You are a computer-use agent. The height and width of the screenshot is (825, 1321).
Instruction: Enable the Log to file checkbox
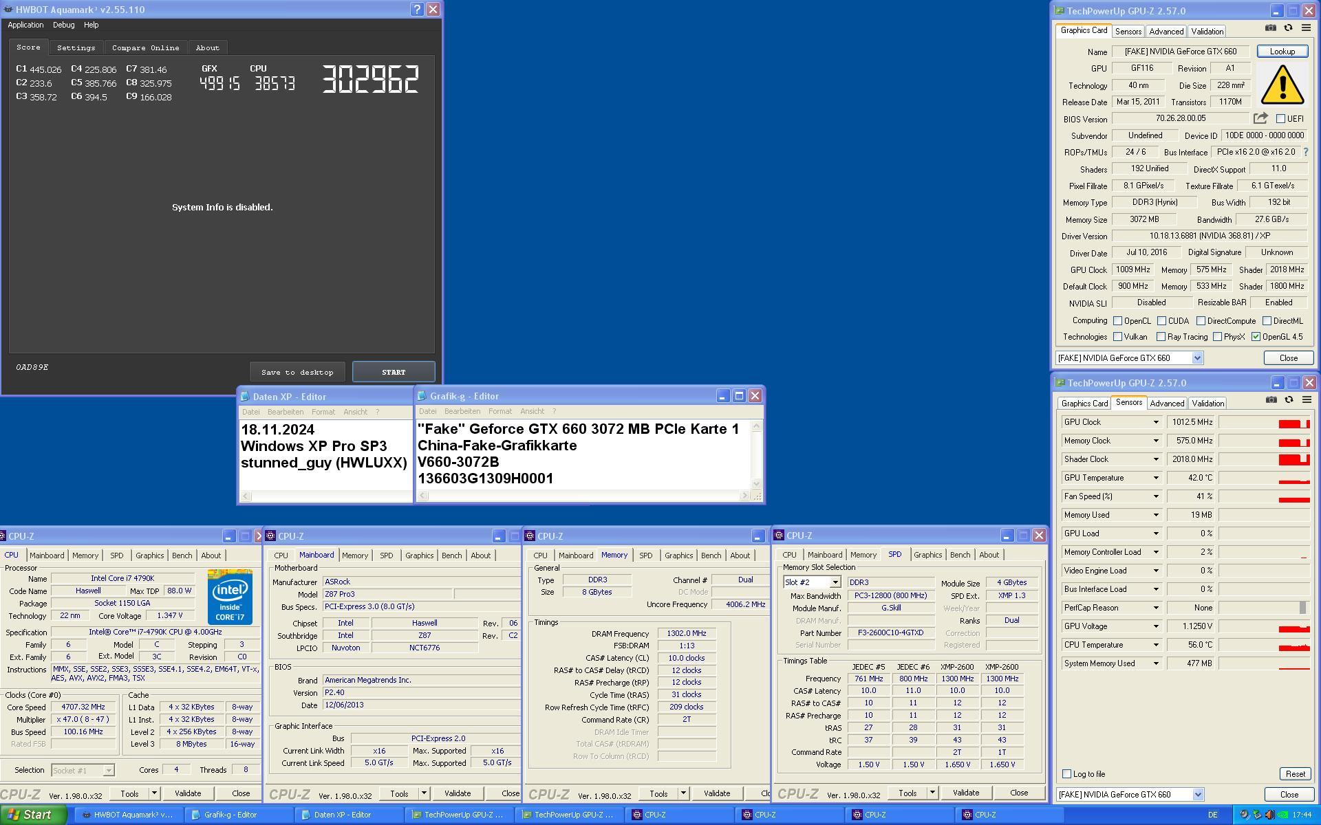1067,774
